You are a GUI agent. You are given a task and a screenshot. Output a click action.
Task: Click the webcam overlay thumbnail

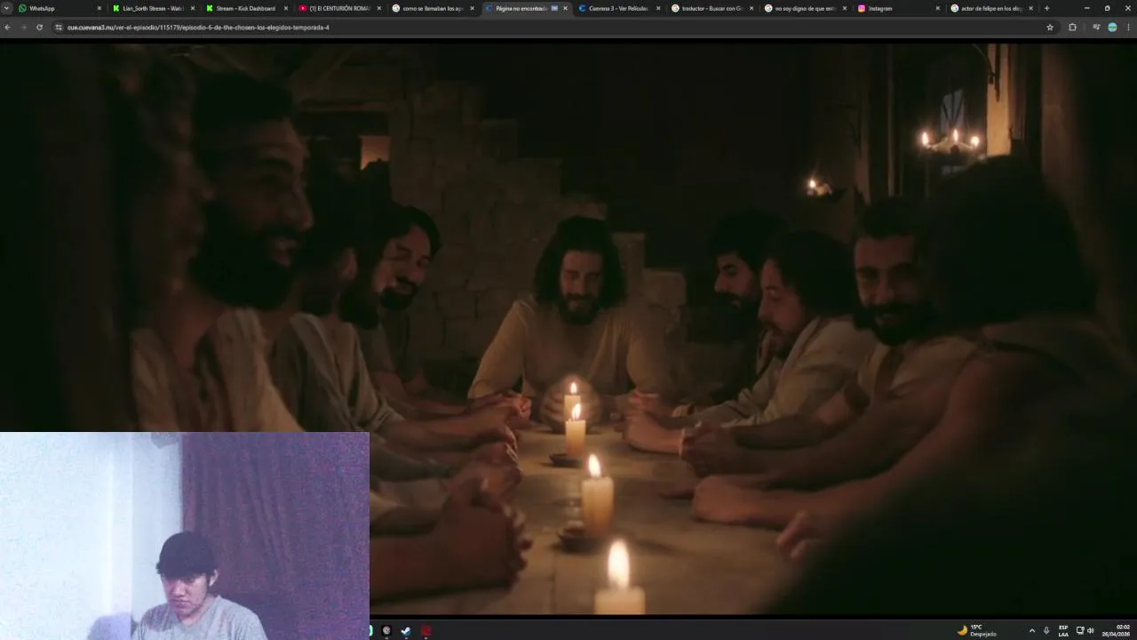click(185, 536)
